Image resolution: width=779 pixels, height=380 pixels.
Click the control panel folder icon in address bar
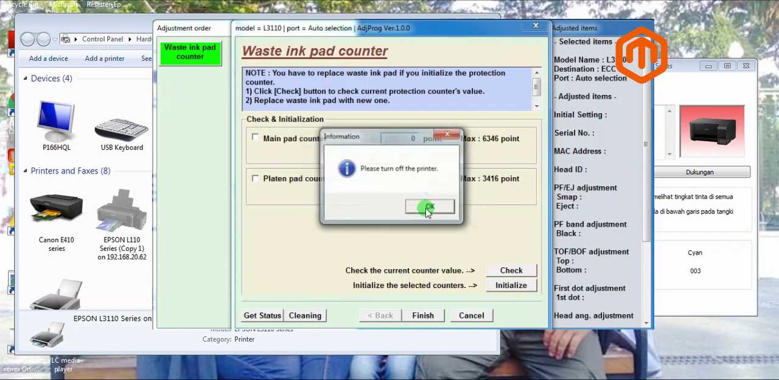click(x=65, y=39)
